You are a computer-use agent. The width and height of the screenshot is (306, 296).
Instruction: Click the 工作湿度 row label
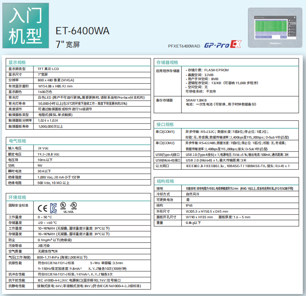(x=15, y=228)
